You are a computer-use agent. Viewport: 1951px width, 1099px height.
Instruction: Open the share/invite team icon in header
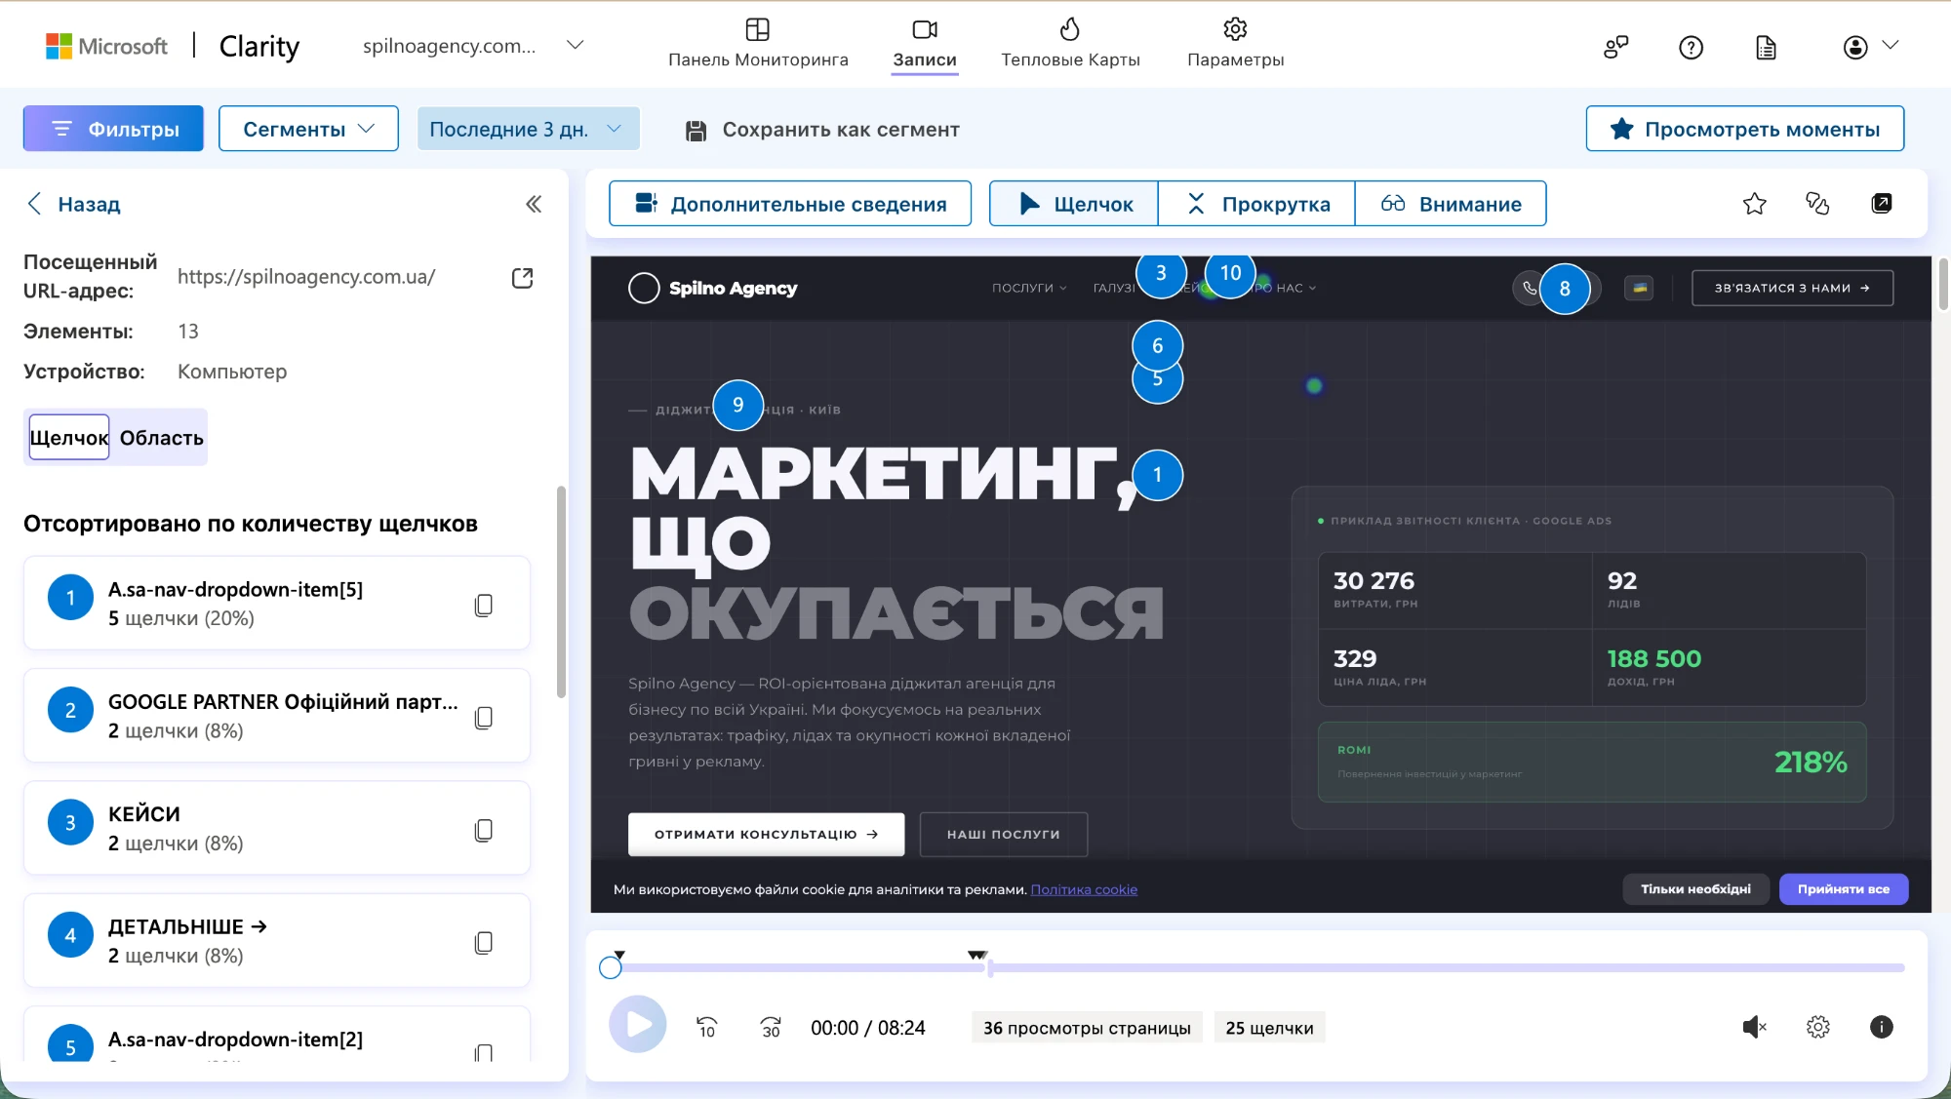click(1616, 47)
